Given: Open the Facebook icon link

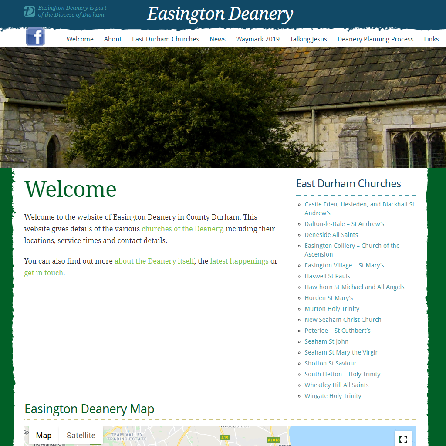Looking at the screenshot, I should click(35, 37).
